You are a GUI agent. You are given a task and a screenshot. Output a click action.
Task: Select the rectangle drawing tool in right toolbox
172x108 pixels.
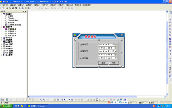click(x=170, y=26)
